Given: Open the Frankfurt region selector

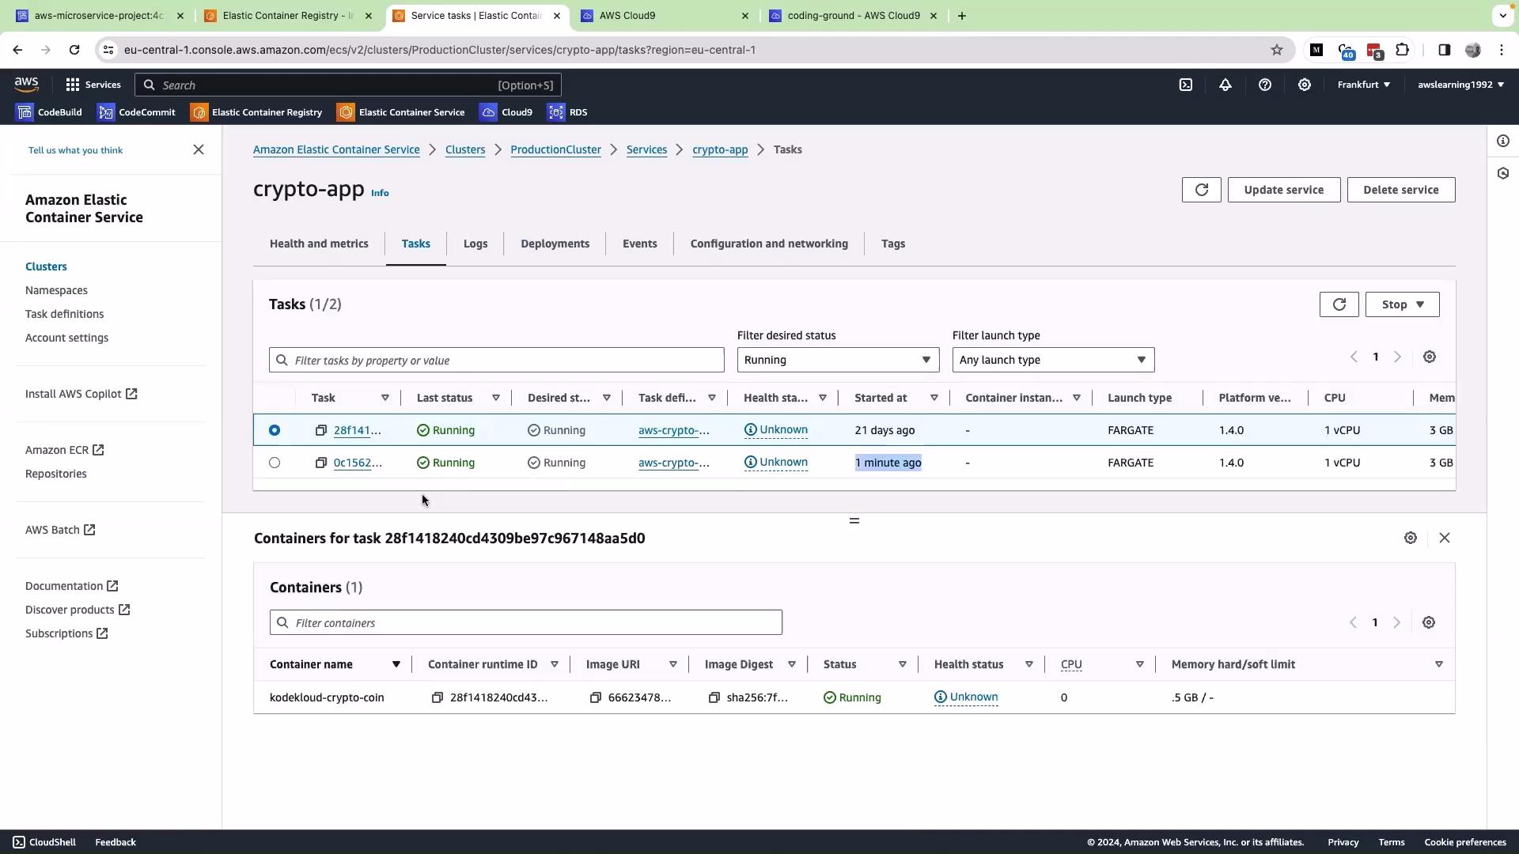Looking at the screenshot, I should 1364,85.
